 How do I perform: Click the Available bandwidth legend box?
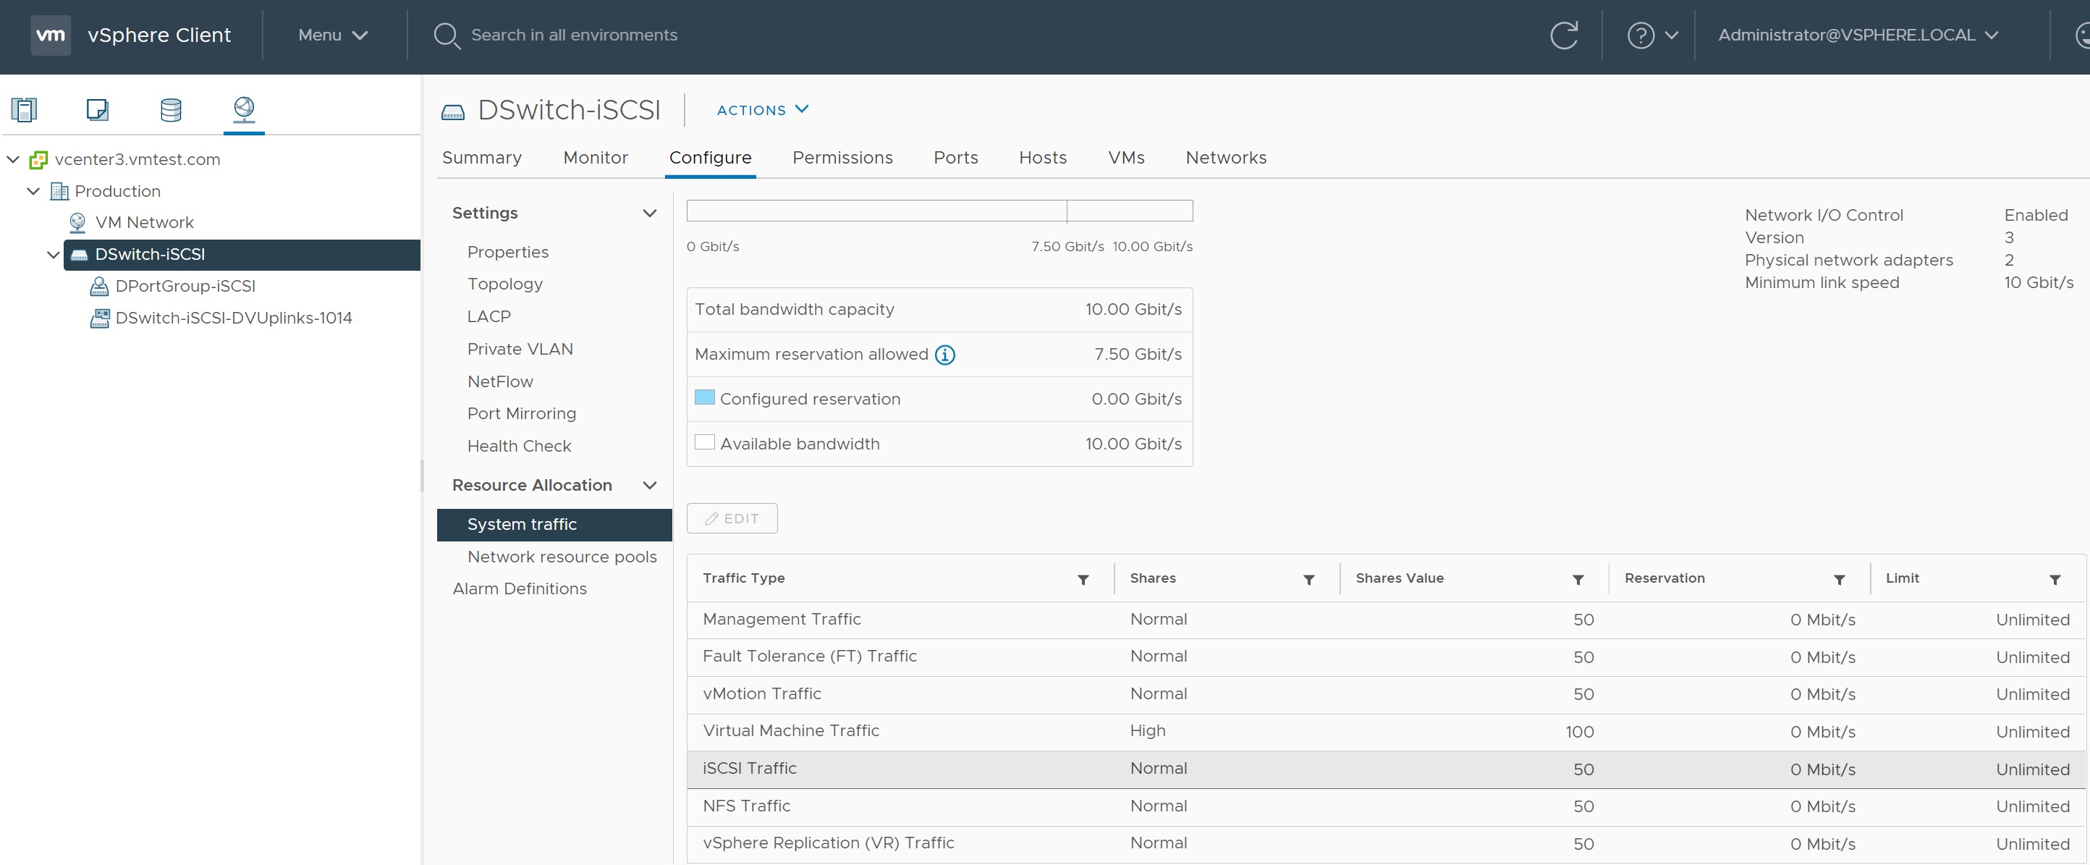coord(704,443)
